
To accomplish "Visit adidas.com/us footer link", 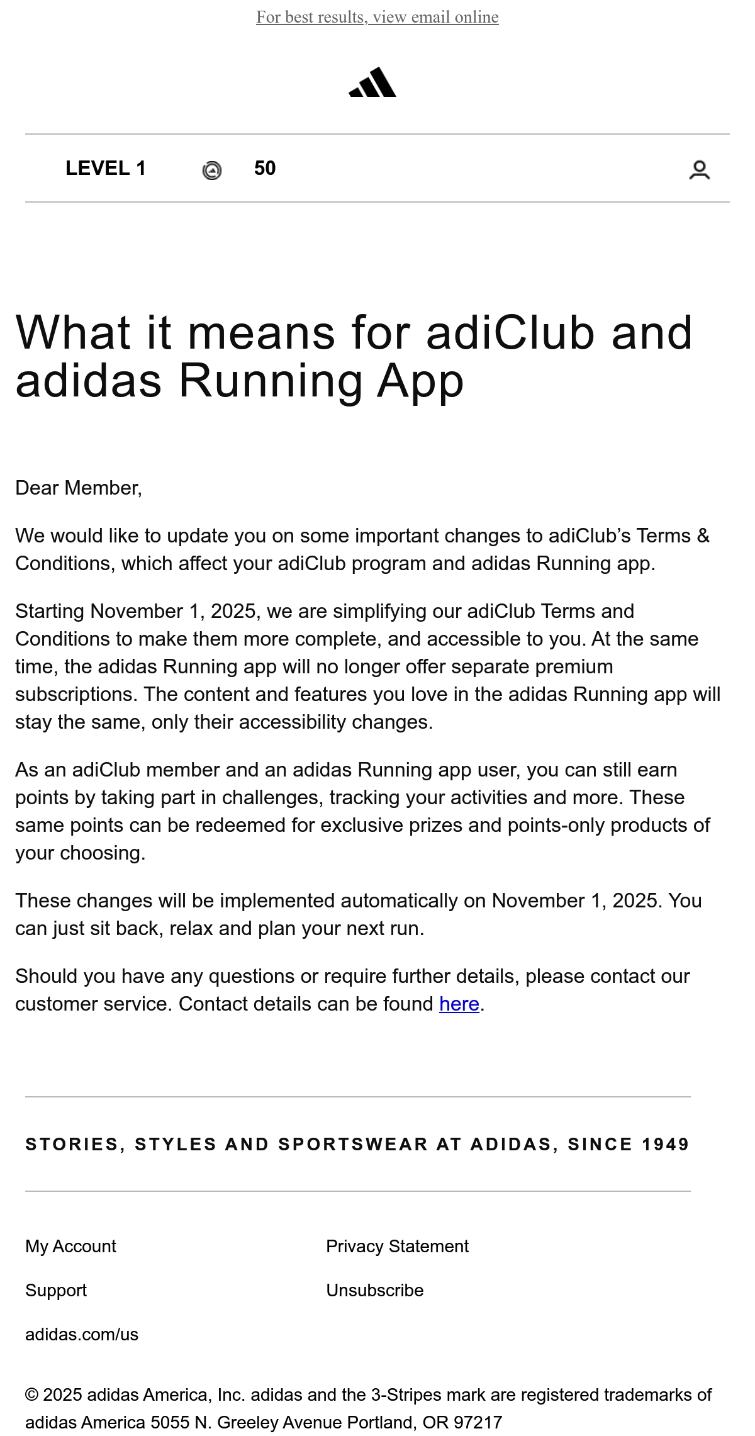I will click(82, 1334).
